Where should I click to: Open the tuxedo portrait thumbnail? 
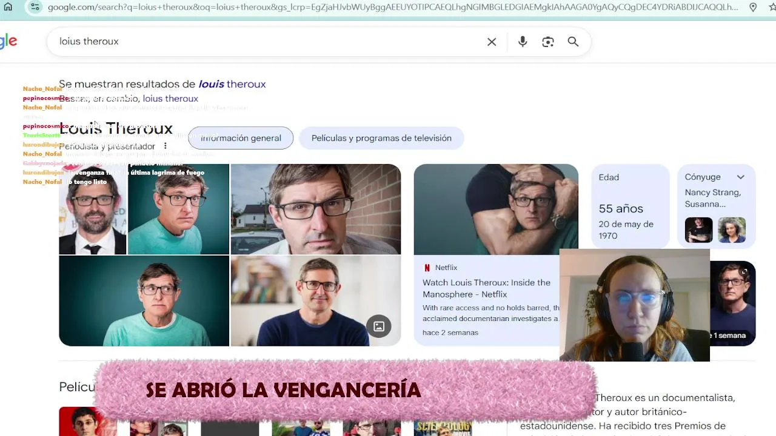pos(93,210)
